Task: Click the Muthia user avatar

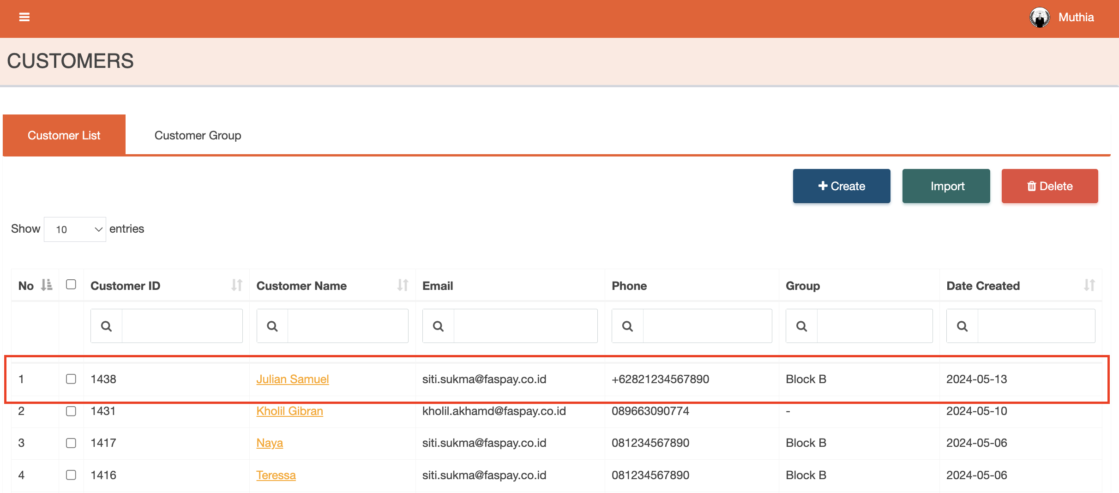Action: click(1040, 18)
